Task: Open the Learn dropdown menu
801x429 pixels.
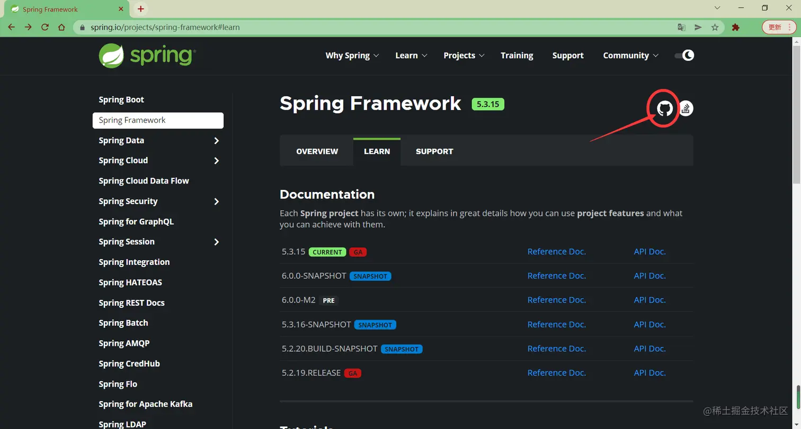Action: (411, 55)
